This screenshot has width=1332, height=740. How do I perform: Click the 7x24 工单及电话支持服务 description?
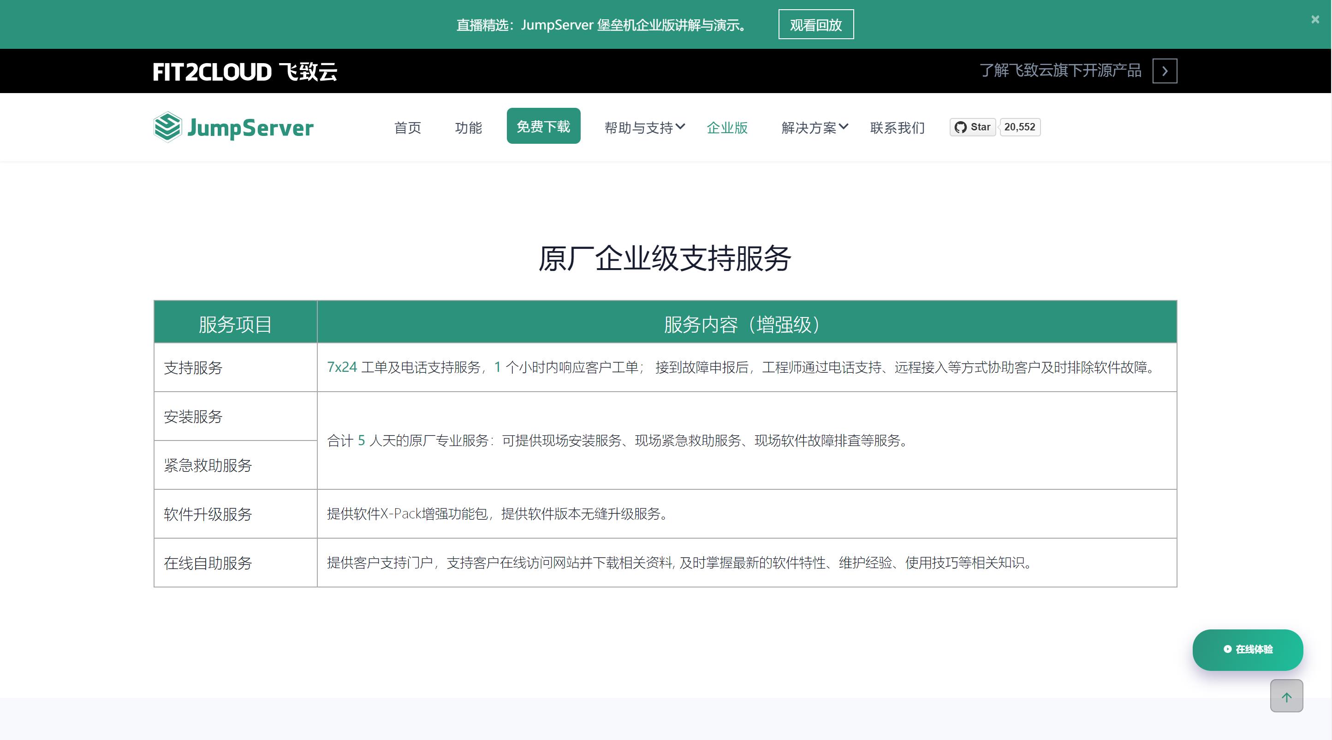coord(742,367)
